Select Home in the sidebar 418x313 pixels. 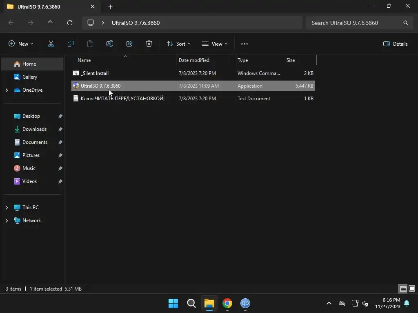32,64
